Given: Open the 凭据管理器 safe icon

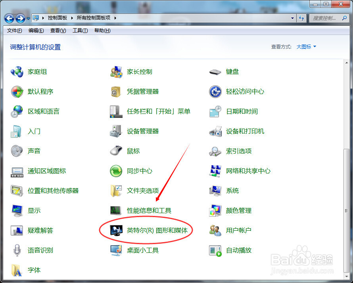Looking at the screenshot, I should click(116, 92).
